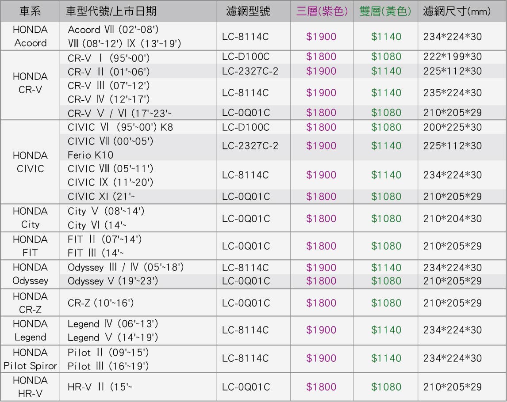Click the 車系 column header
507x402 pixels.
pos(30,11)
